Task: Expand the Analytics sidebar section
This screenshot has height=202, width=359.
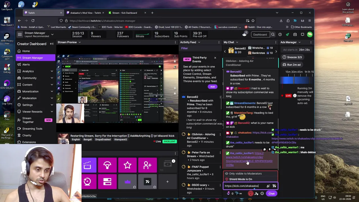Action: (x=52, y=71)
